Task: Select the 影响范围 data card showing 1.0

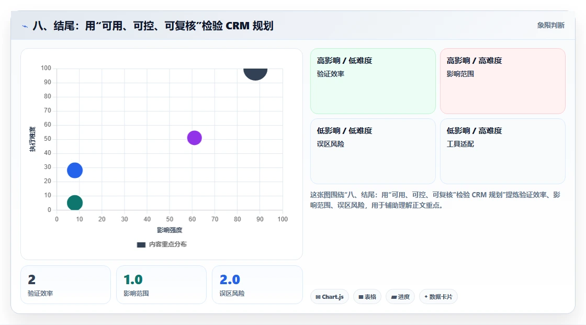Action: pyautogui.click(x=162, y=285)
